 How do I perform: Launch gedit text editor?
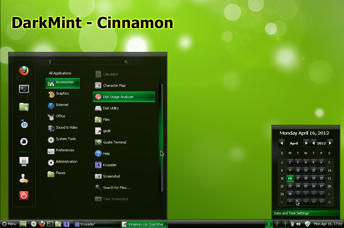tap(124, 131)
